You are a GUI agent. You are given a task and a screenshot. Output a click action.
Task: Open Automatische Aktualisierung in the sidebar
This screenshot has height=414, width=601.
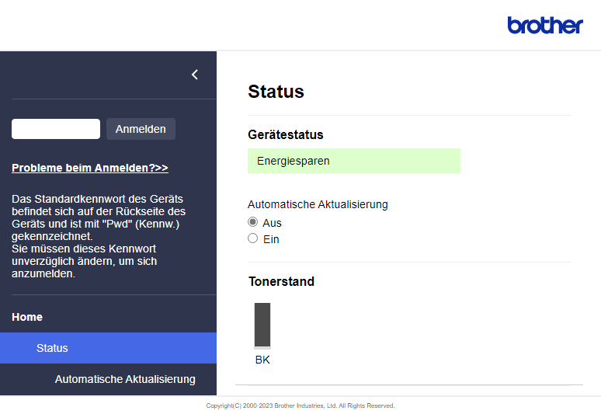(125, 379)
